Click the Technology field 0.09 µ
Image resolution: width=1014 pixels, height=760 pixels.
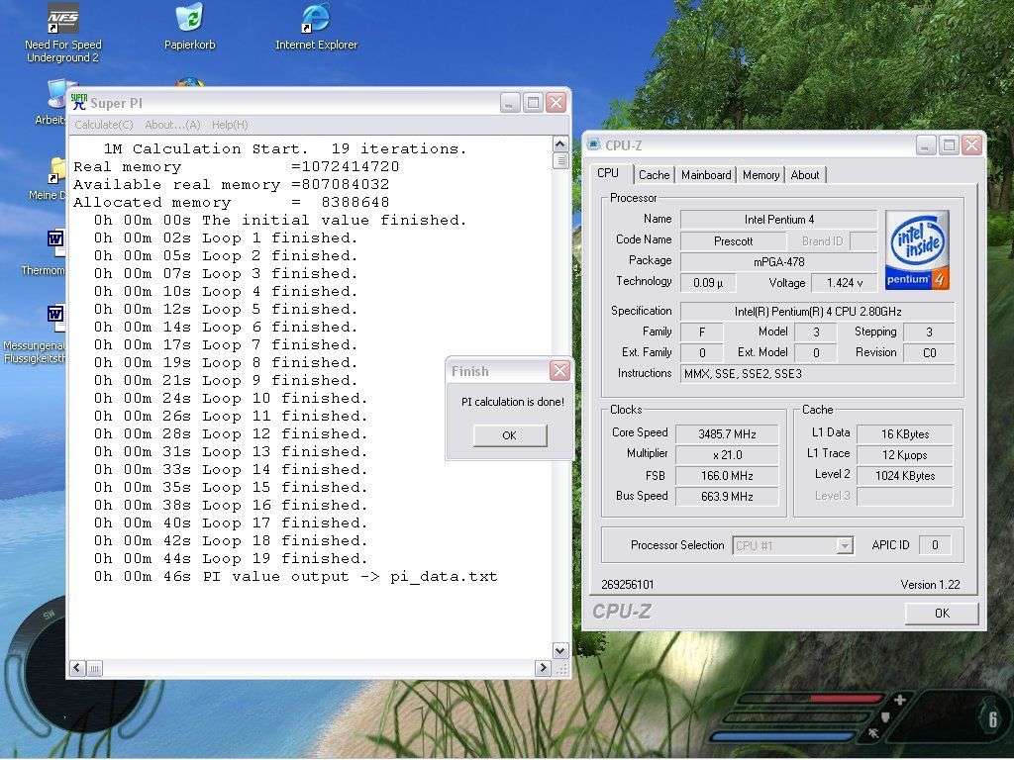coord(707,282)
